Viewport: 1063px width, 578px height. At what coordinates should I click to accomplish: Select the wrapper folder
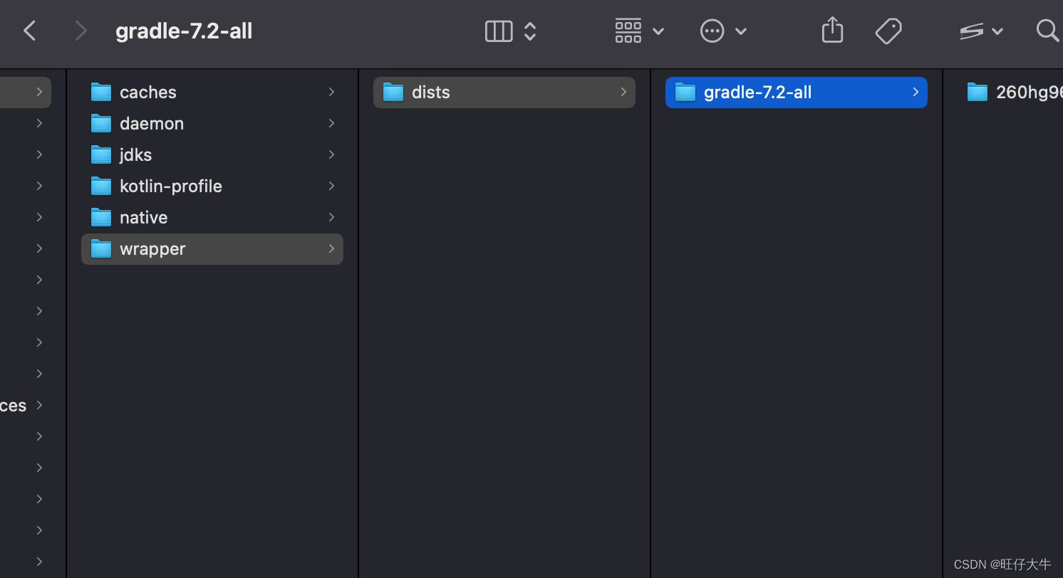coord(212,248)
